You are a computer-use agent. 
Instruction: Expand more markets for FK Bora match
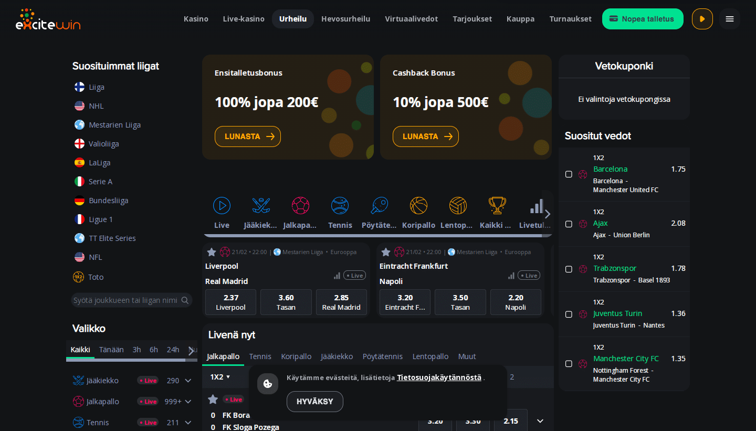[x=540, y=421]
